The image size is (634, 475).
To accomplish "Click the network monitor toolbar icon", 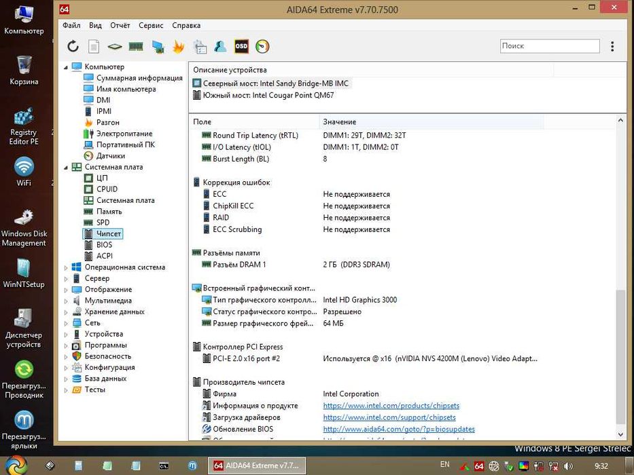I will pyautogui.click(x=158, y=47).
